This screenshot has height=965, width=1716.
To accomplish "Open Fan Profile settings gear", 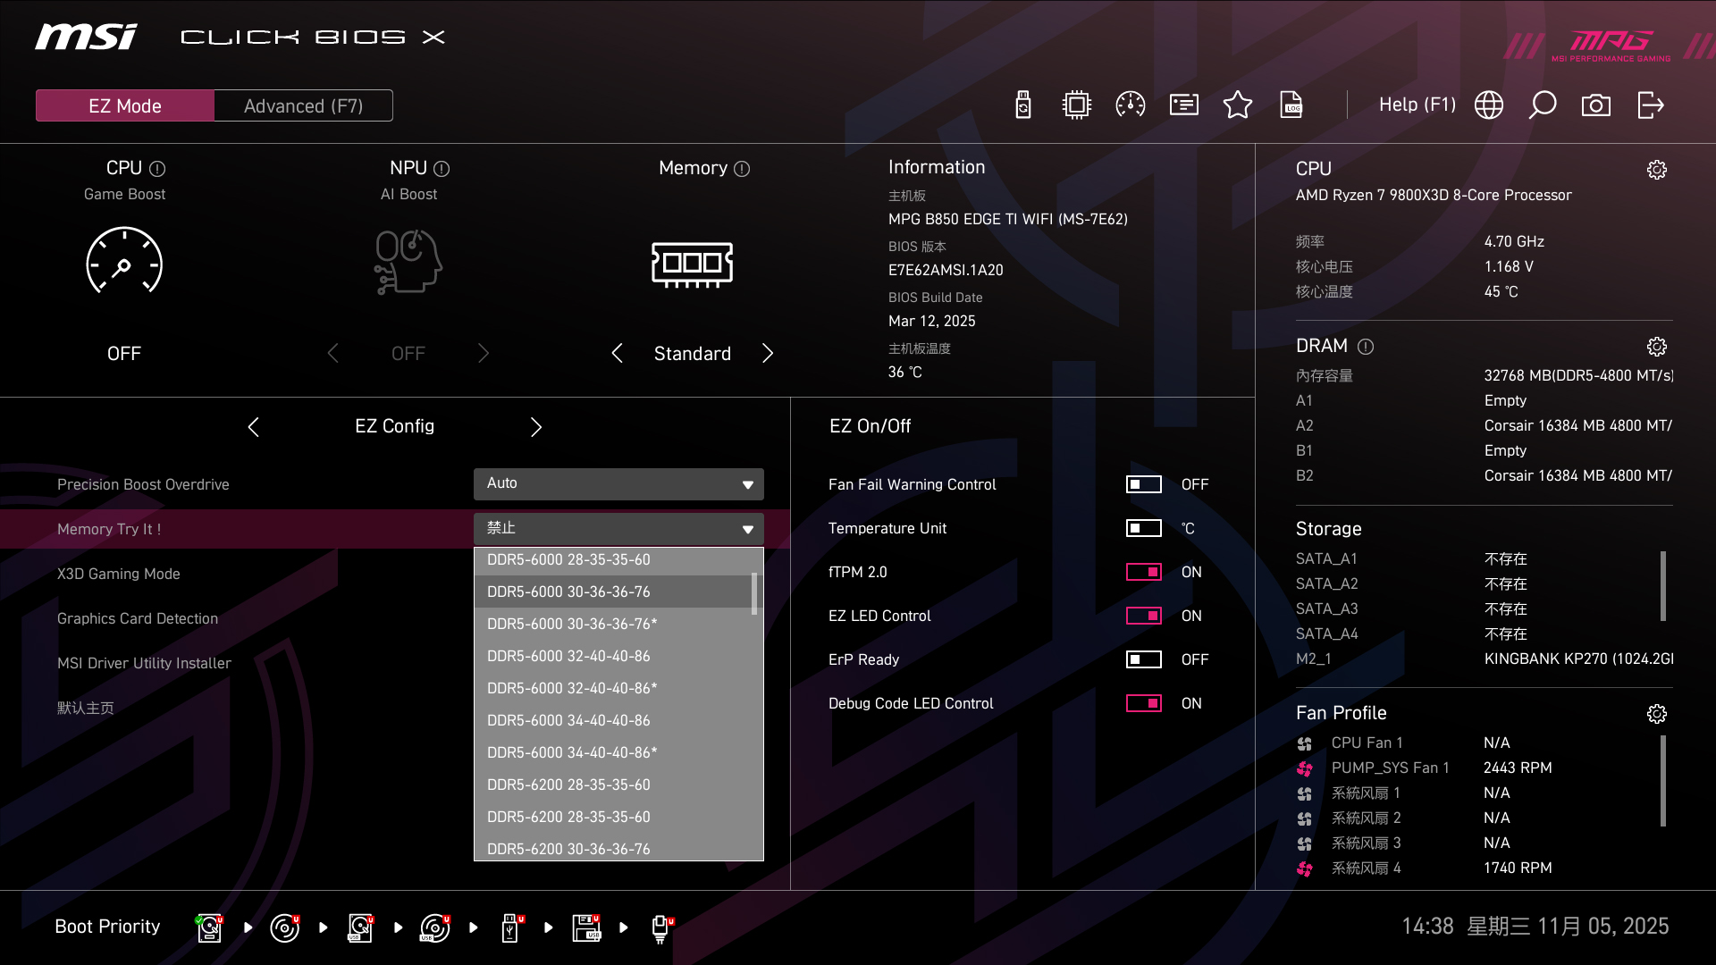I will tap(1657, 714).
